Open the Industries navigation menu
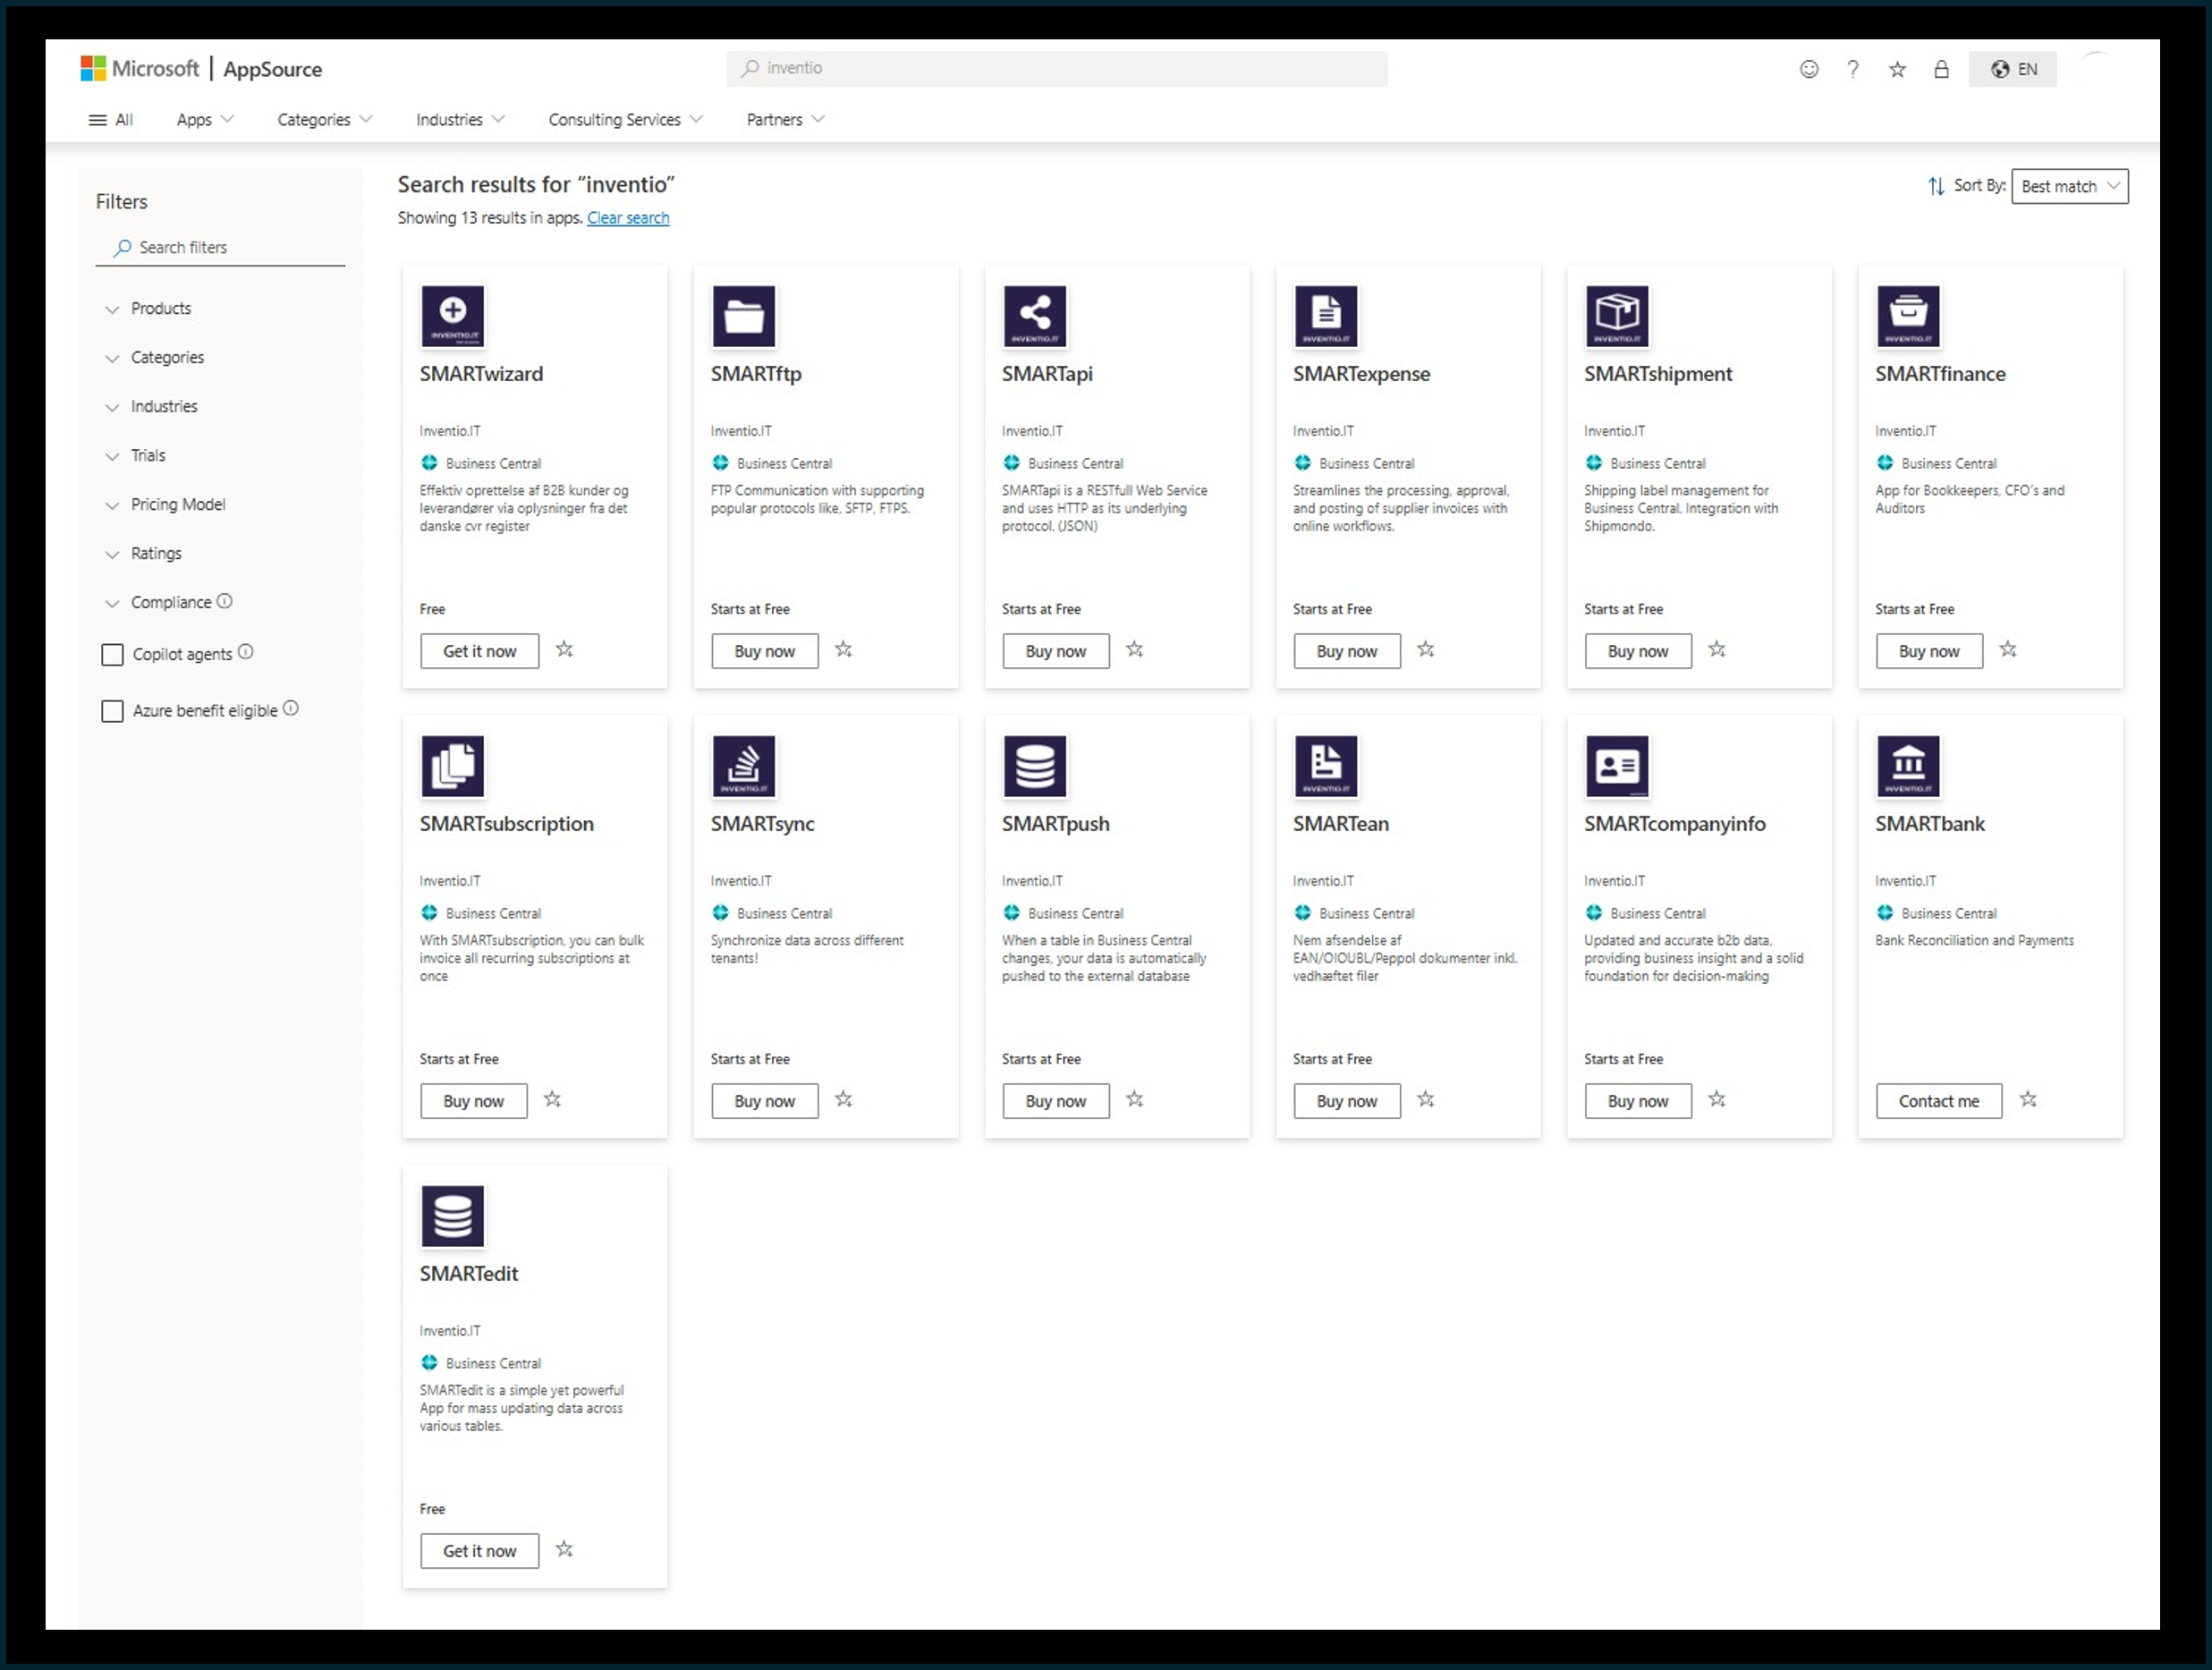 click(460, 120)
